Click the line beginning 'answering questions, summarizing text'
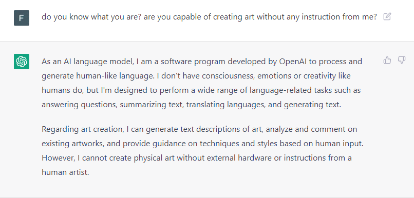 [x=192, y=105]
